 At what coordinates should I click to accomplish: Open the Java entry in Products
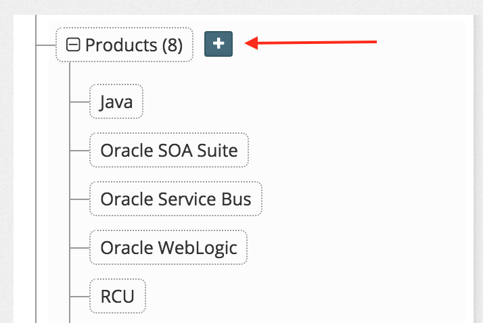click(x=116, y=101)
